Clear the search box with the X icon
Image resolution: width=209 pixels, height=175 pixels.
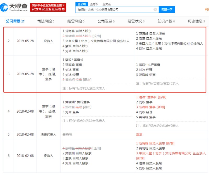(x=155, y=9)
